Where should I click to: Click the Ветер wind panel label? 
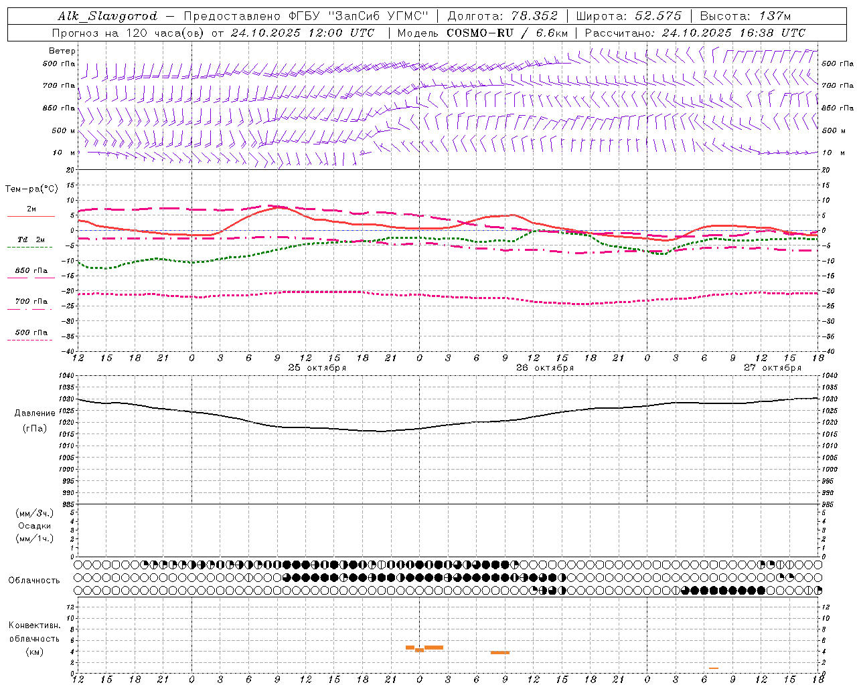point(62,51)
